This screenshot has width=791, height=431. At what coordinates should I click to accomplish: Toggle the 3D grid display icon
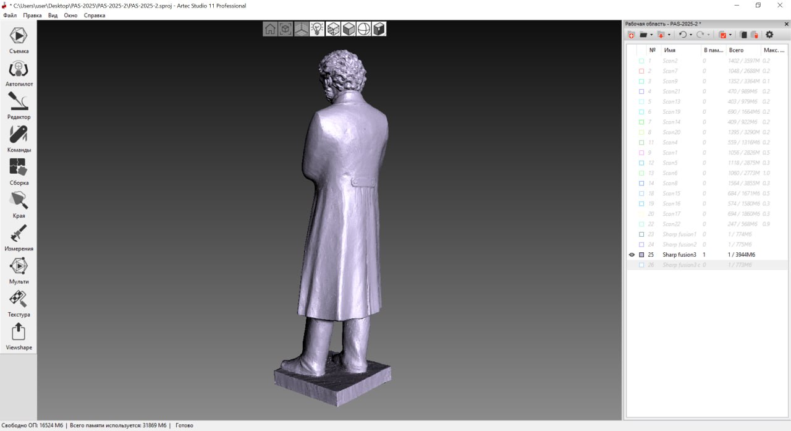pyautogui.click(x=302, y=29)
